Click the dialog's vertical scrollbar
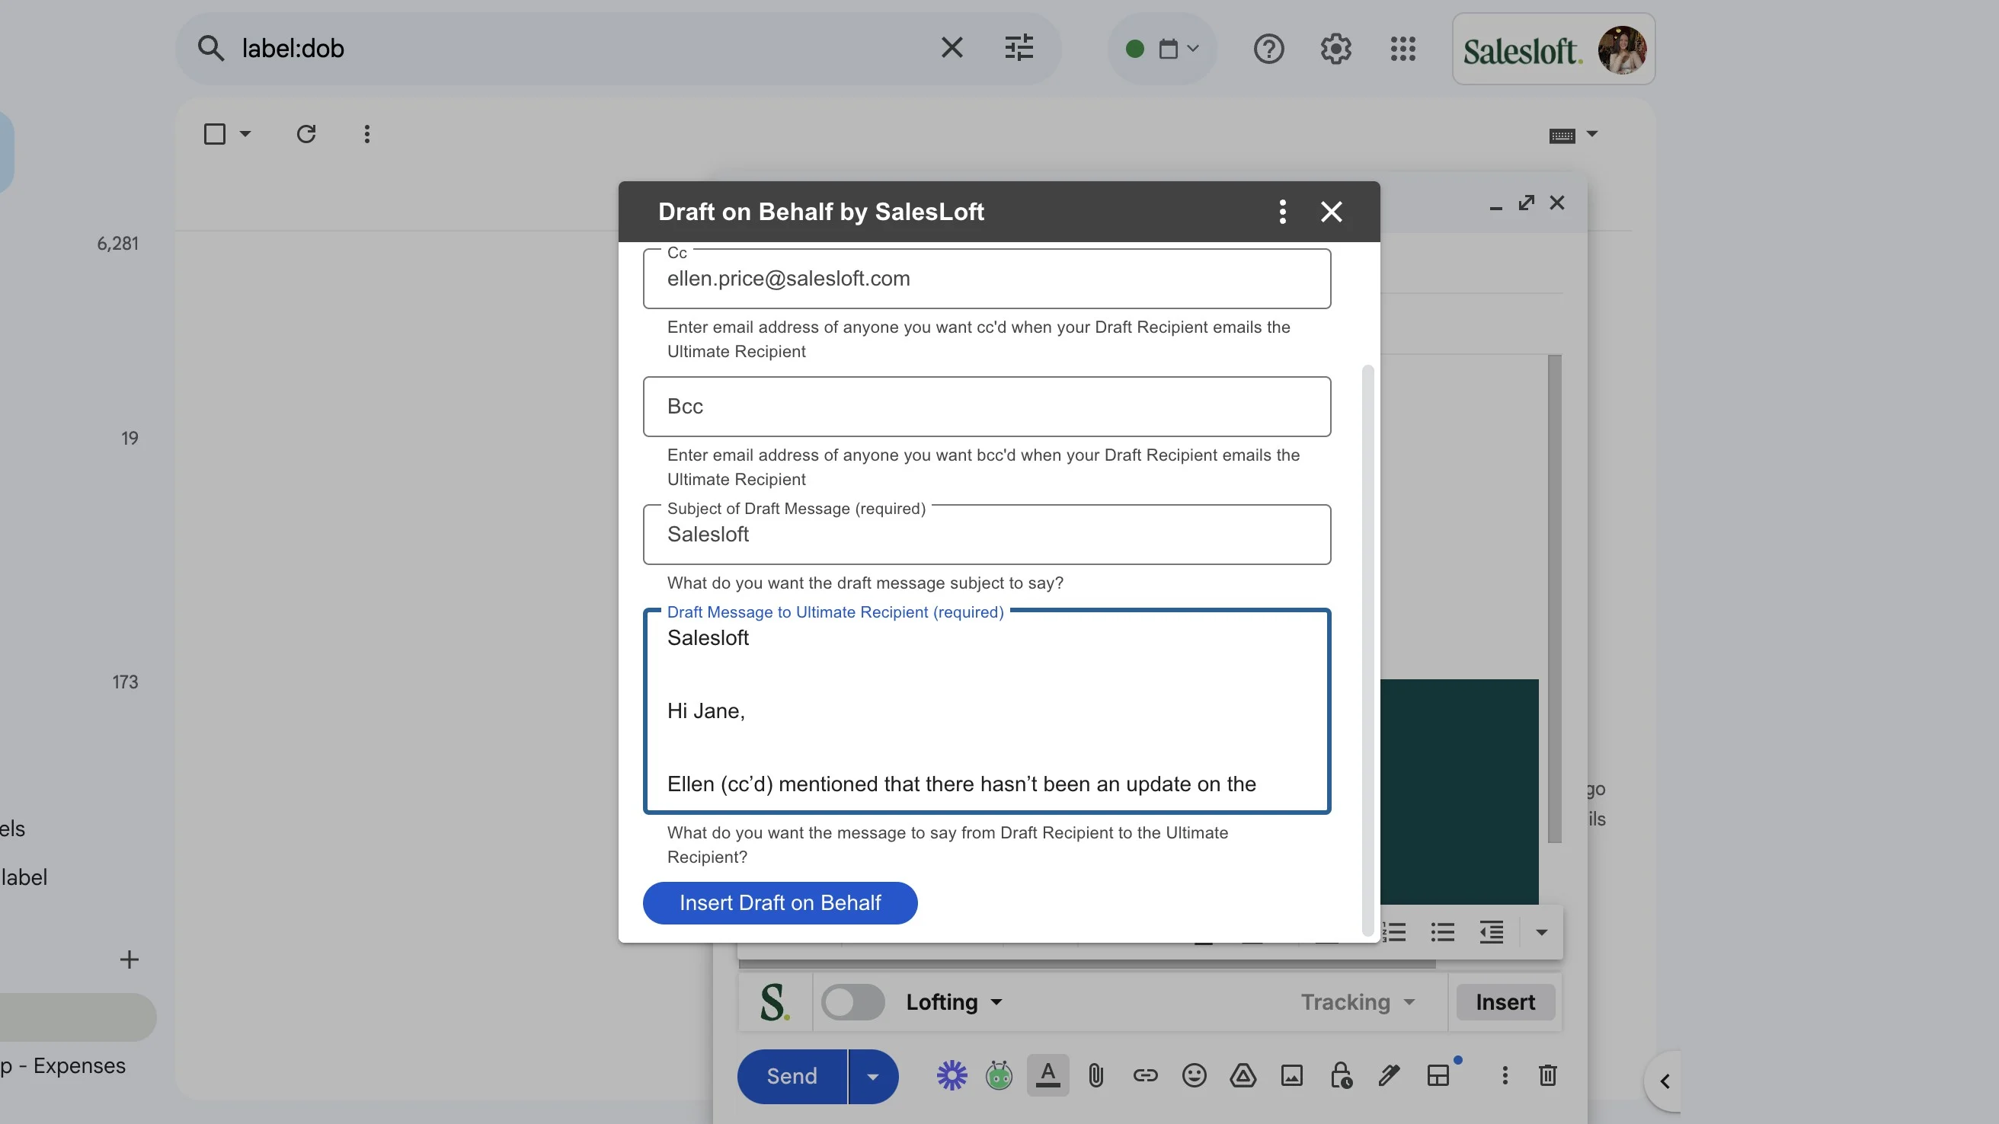 pyautogui.click(x=1367, y=650)
